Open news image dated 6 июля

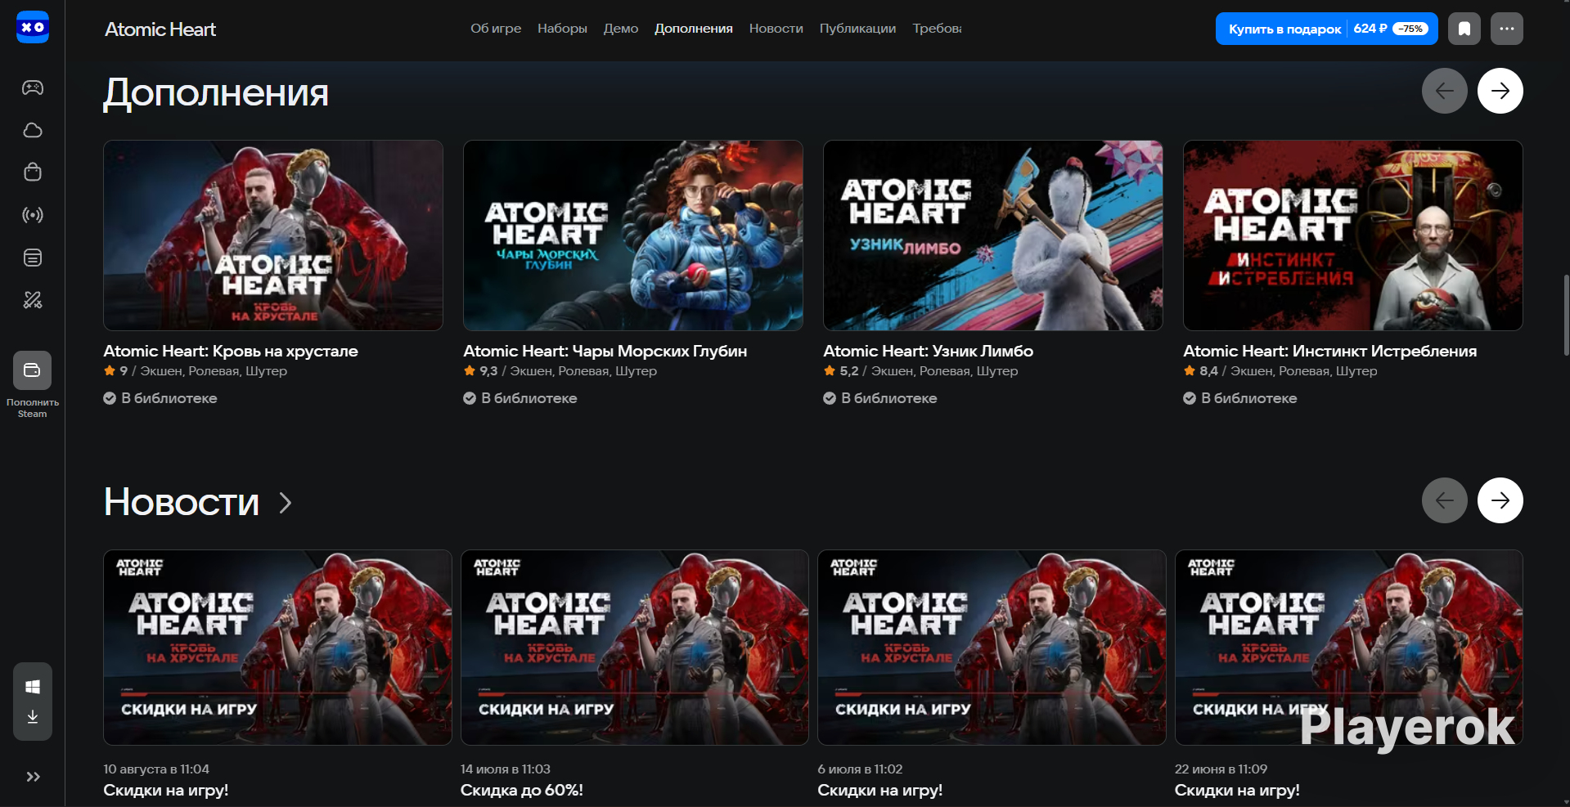[x=992, y=648]
